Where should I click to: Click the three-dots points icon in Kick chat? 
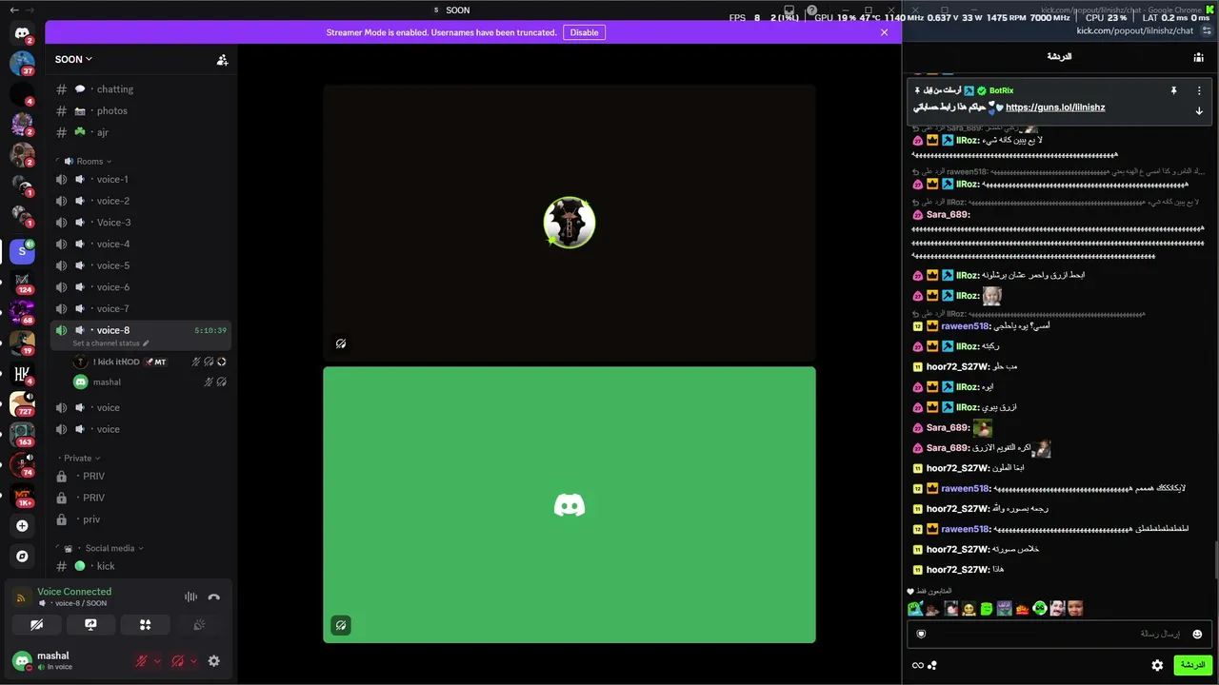pyautogui.click(x=932, y=665)
